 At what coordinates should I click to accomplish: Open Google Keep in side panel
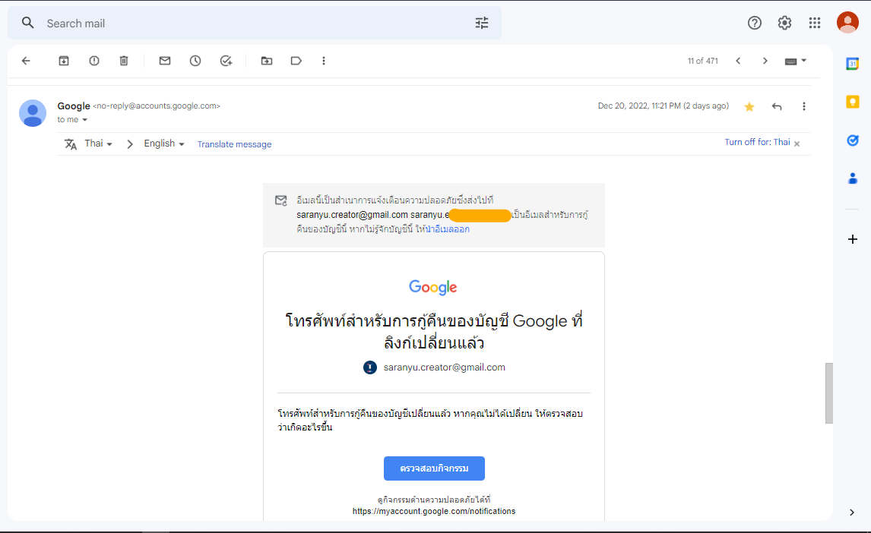[853, 102]
